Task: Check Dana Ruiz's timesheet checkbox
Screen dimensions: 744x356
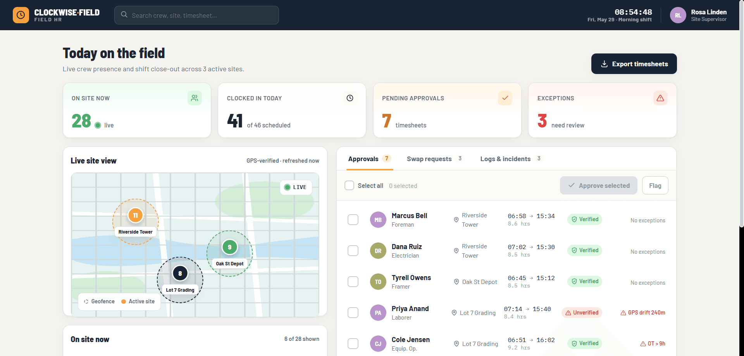Action: click(353, 251)
